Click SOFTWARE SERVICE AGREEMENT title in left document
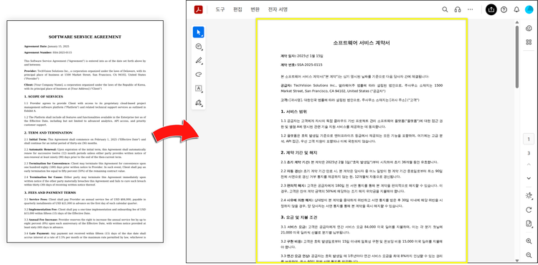This screenshot has width=538, height=265. click(x=85, y=37)
